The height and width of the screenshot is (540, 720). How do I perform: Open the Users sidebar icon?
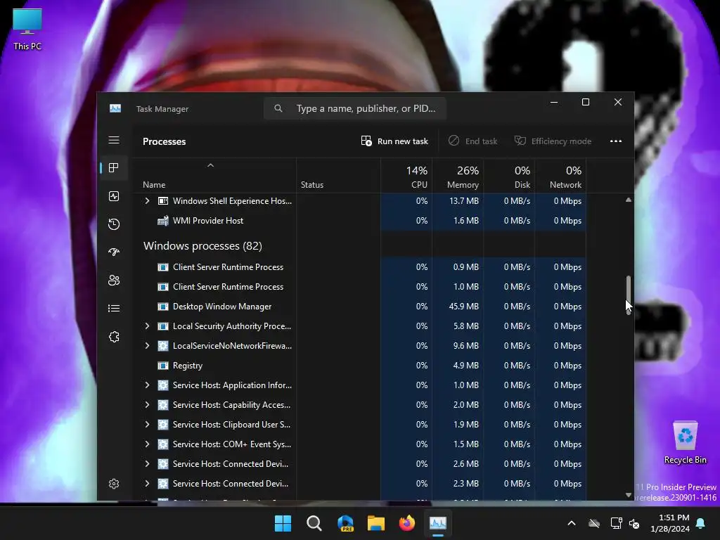pyautogui.click(x=114, y=280)
